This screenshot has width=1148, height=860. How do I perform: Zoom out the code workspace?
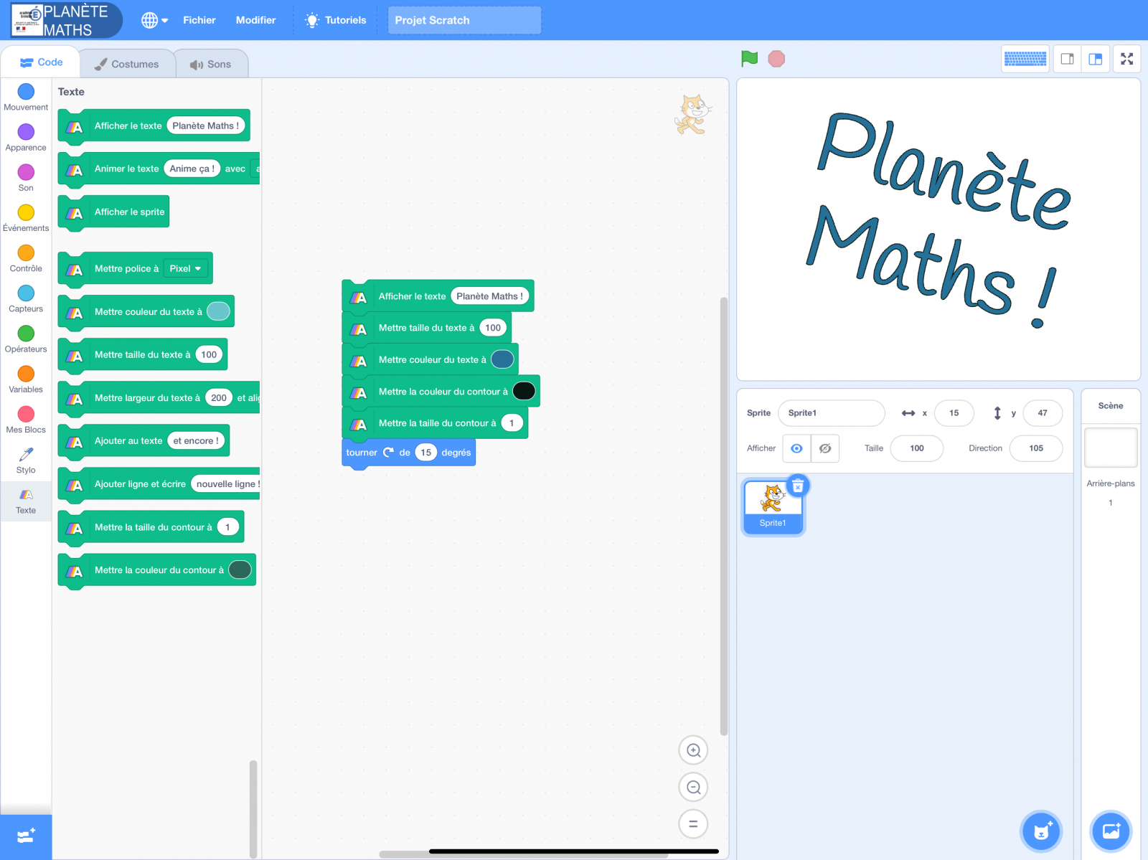pos(693,787)
